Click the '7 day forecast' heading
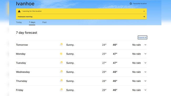The image size is (171, 96). click(x=27, y=33)
